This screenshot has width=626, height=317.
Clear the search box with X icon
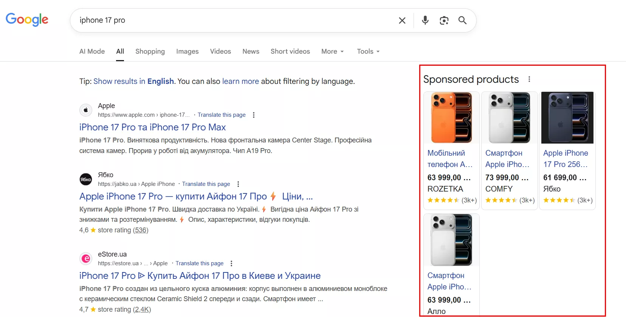click(402, 20)
